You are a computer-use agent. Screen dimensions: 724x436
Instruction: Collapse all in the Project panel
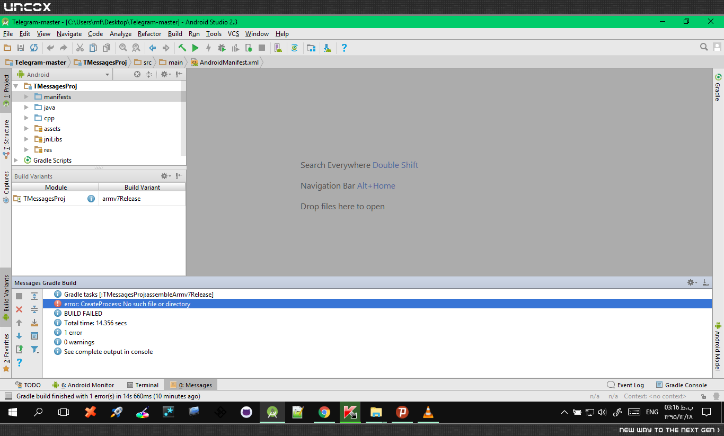149,75
